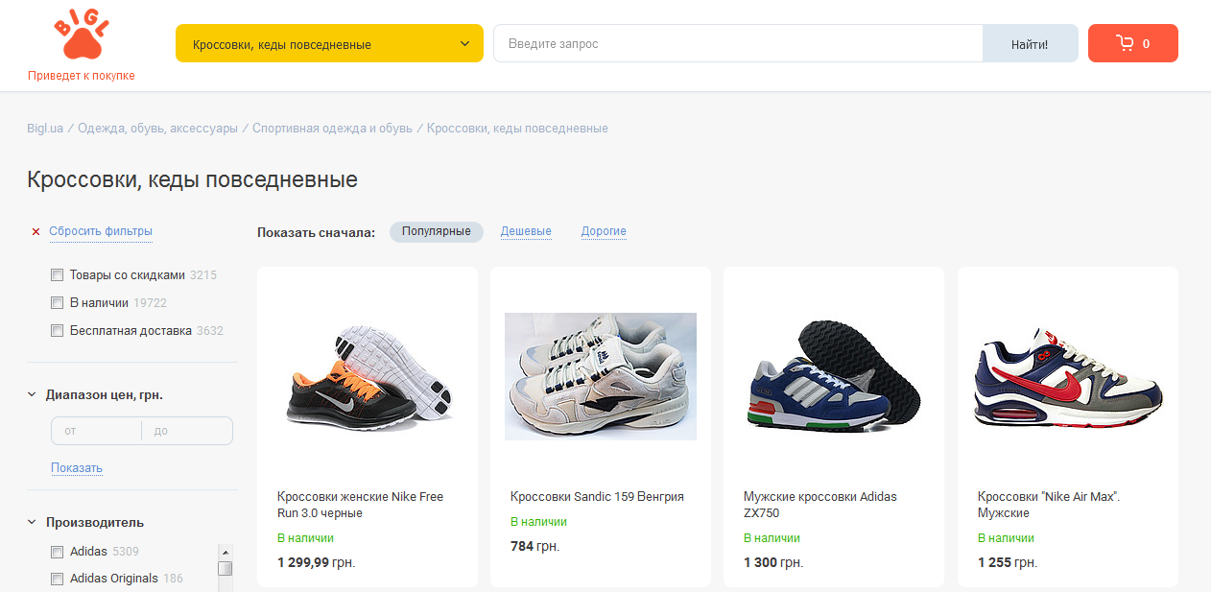Toggle Бесплатная доставка checkbox
The width and height of the screenshot is (1211, 592).
57,331
